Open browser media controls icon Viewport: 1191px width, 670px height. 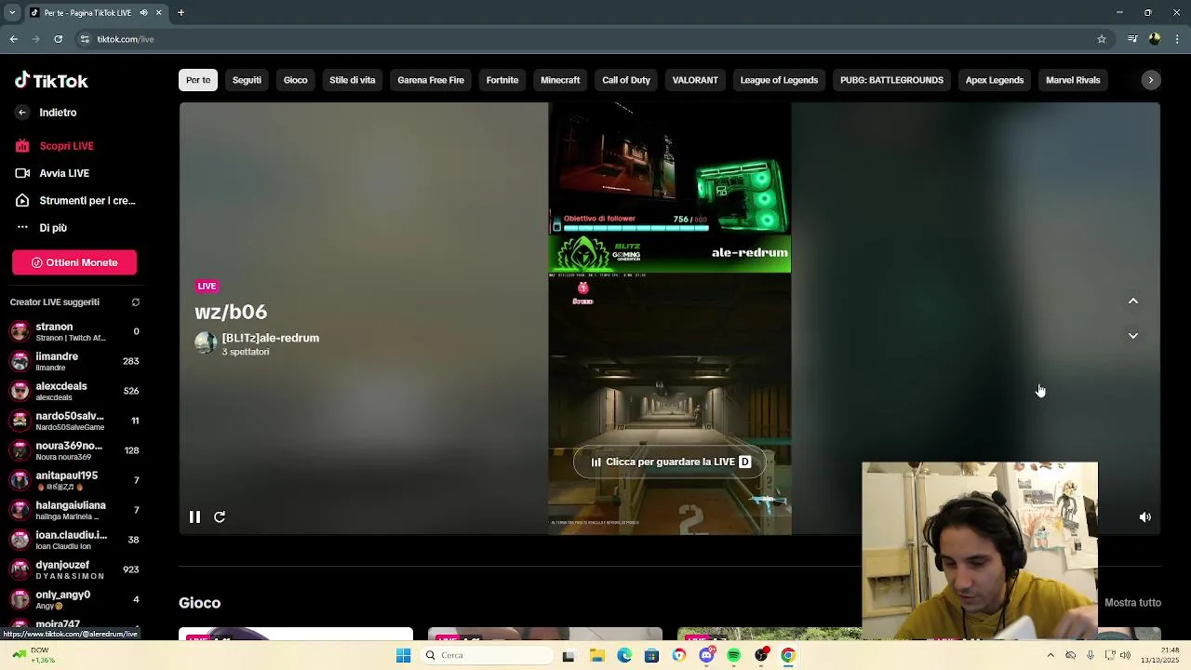pyautogui.click(x=1132, y=39)
